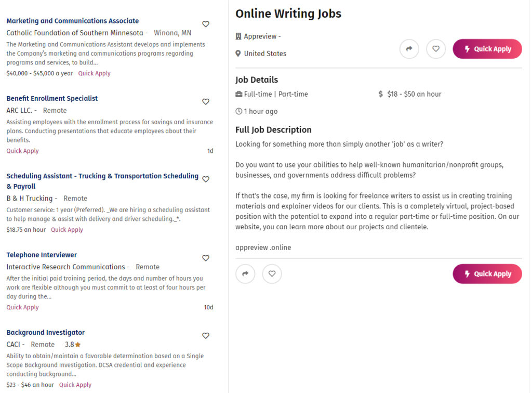Click the bottom Quick Apply button
This screenshot has width=532, height=393.
tap(487, 274)
